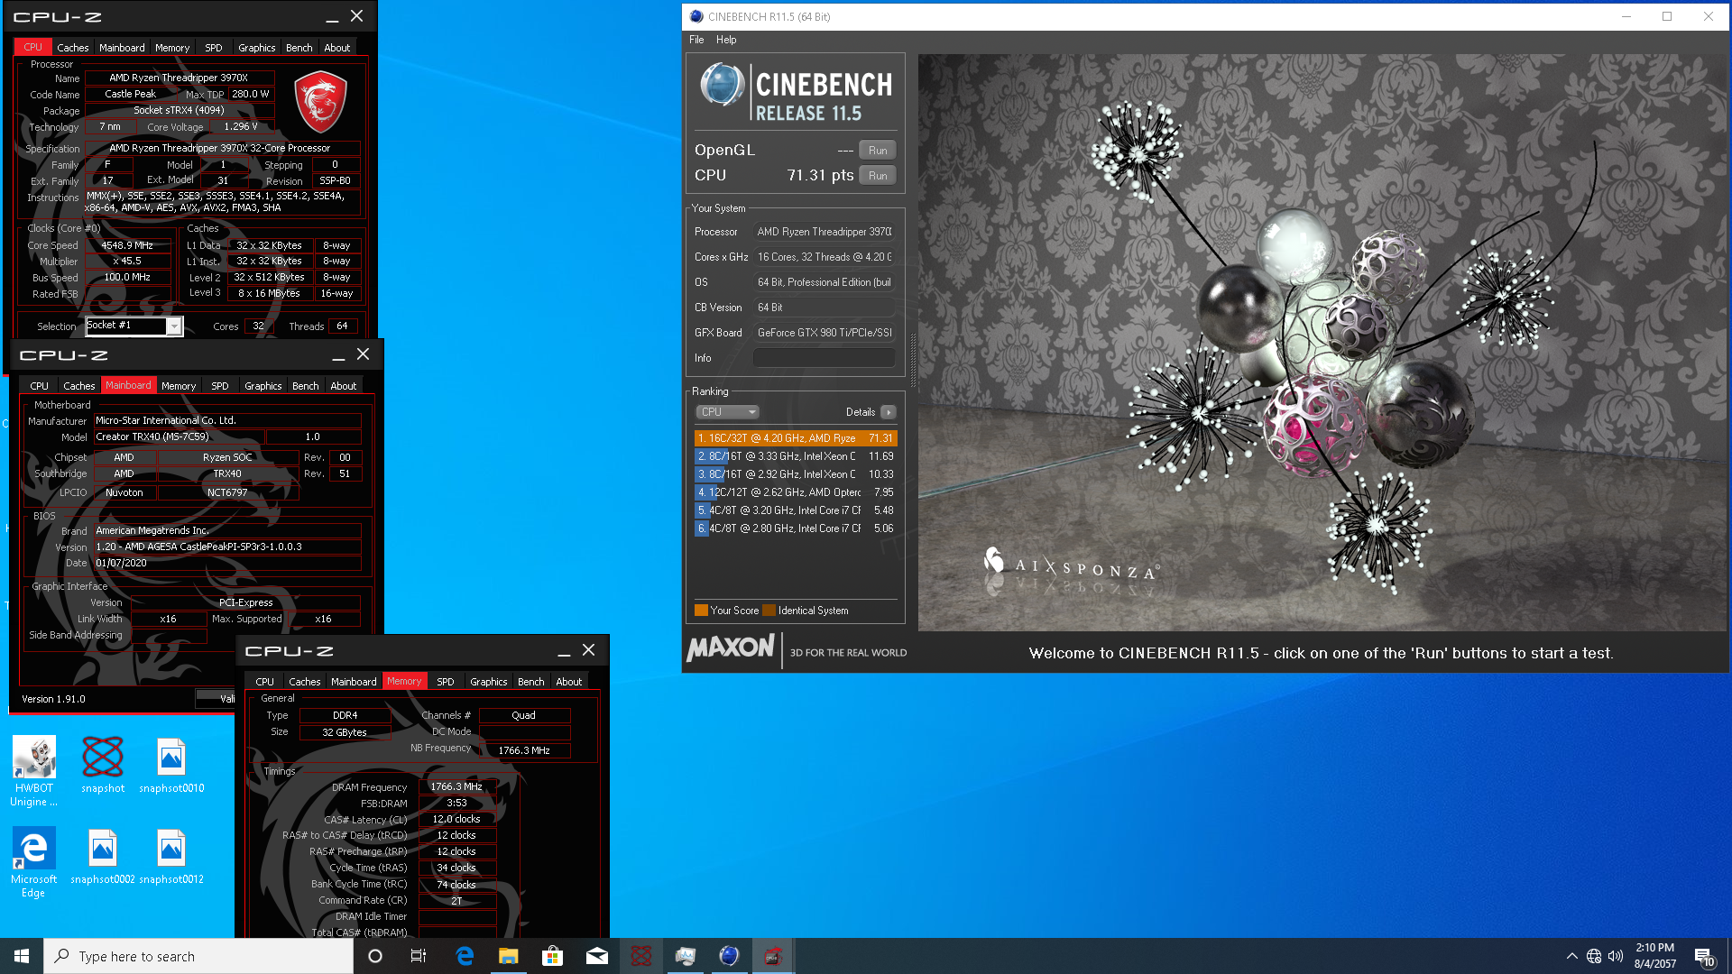Screen dimensions: 1732x974
Task: Open Mainboard tab in Memory CPU-Z window
Action: pyautogui.click(x=354, y=682)
